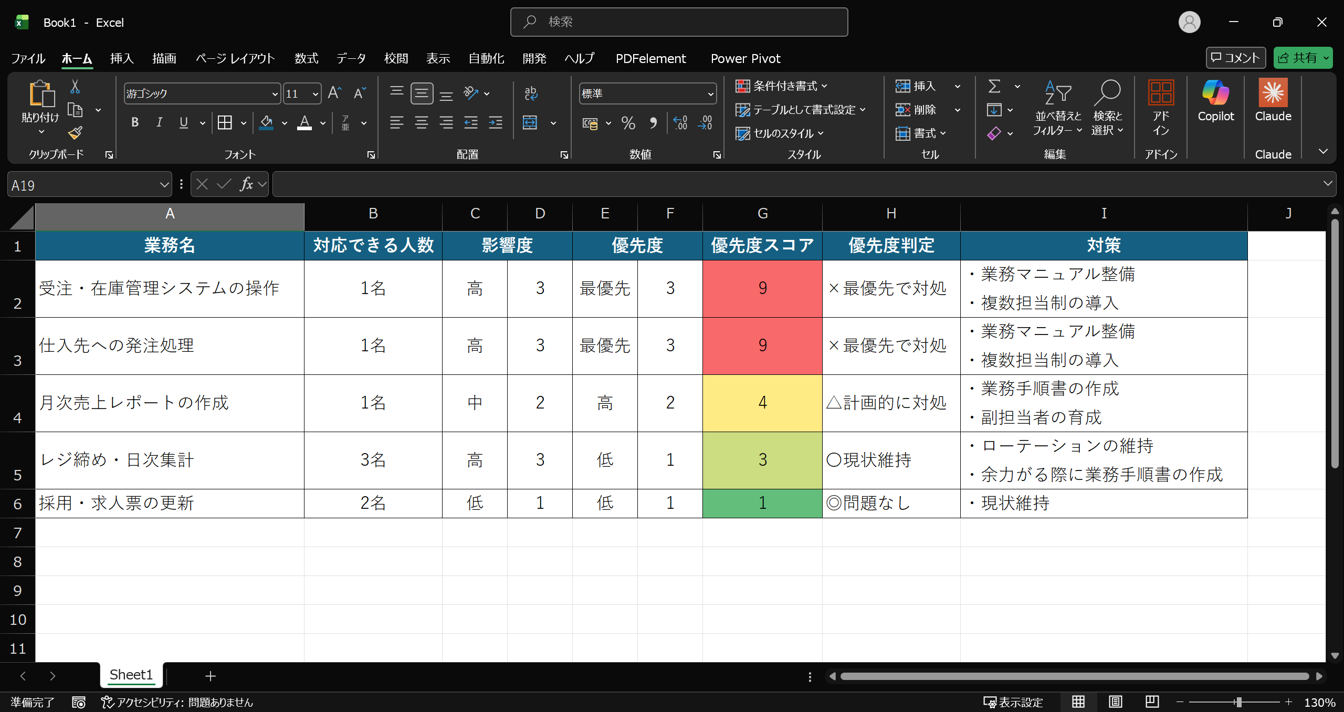Toggle bold formatting
Image resolution: width=1344 pixels, height=712 pixels.
(x=135, y=123)
